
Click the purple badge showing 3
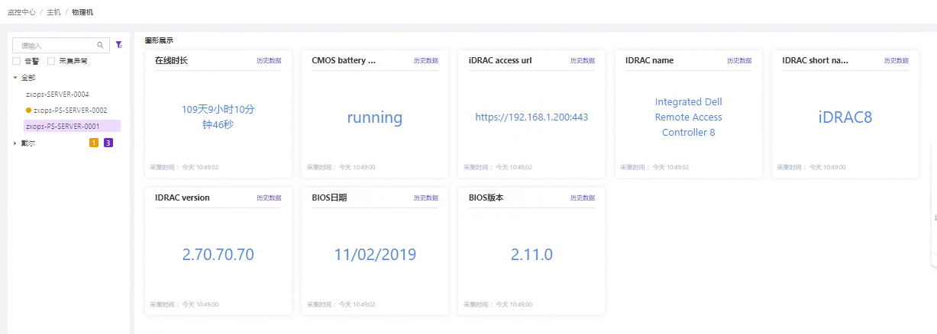(108, 143)
